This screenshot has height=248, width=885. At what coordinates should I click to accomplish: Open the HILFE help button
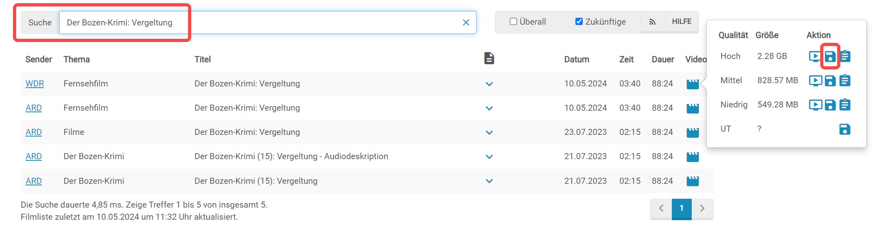(682, 22)
